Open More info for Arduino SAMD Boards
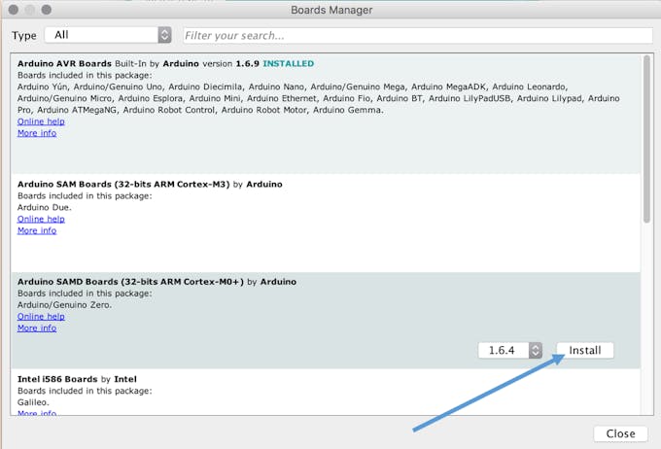The height and width of the screenshot is (449, 661). pos(37,328)
